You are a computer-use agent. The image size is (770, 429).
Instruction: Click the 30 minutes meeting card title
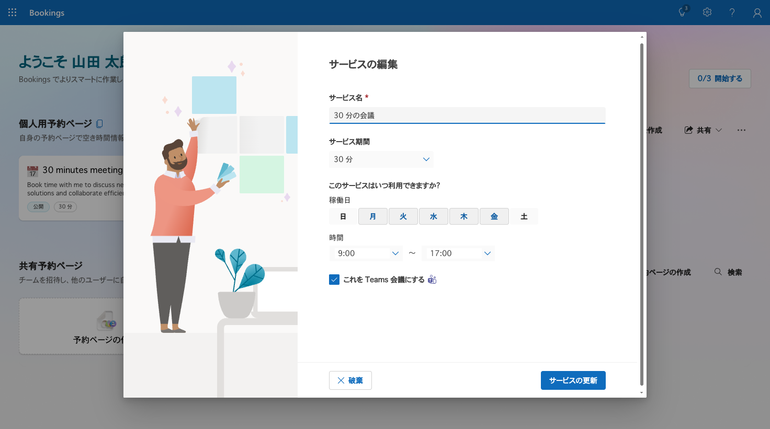83,170
